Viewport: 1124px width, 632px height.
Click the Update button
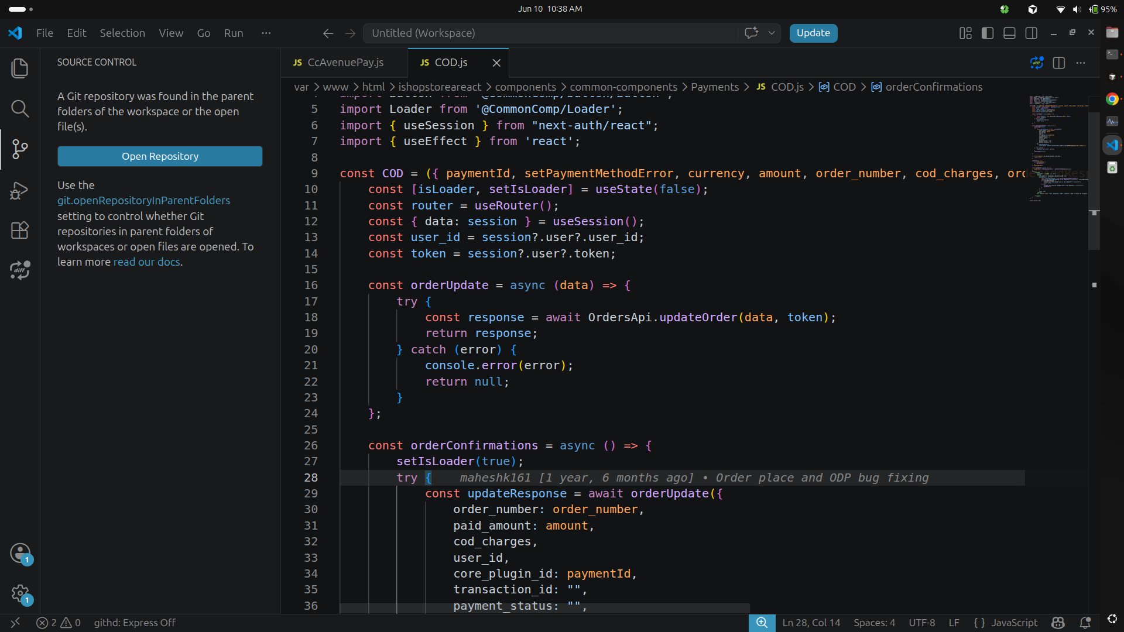click(x=813, y=33)
